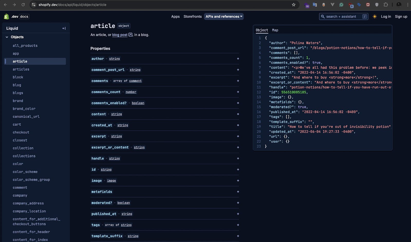This screenshot has height=242, width=411.
Task: Toggle the light/dark theme sun icon
Action: click(375, 16)
